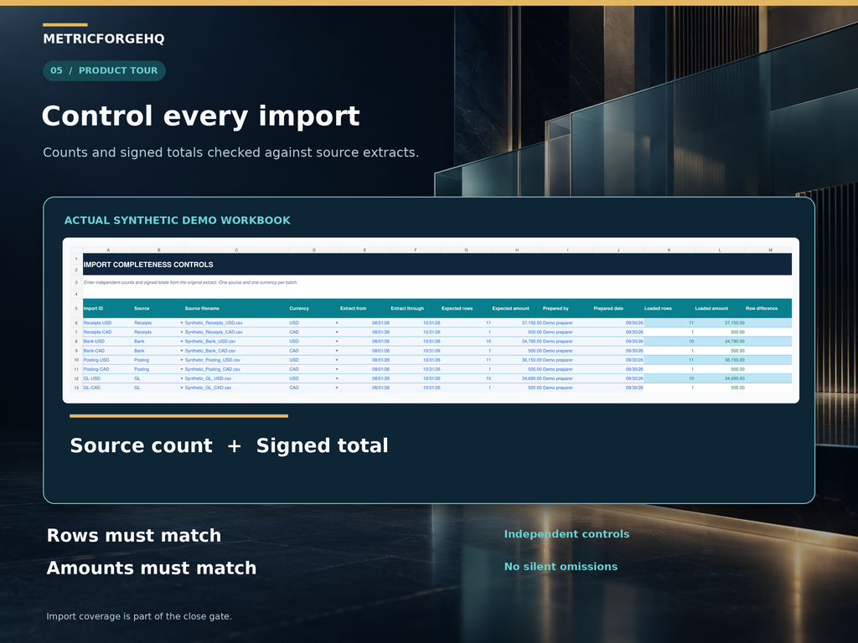Select loaded amount 500.00 in GL-CAD row

[x=720, y=388]
